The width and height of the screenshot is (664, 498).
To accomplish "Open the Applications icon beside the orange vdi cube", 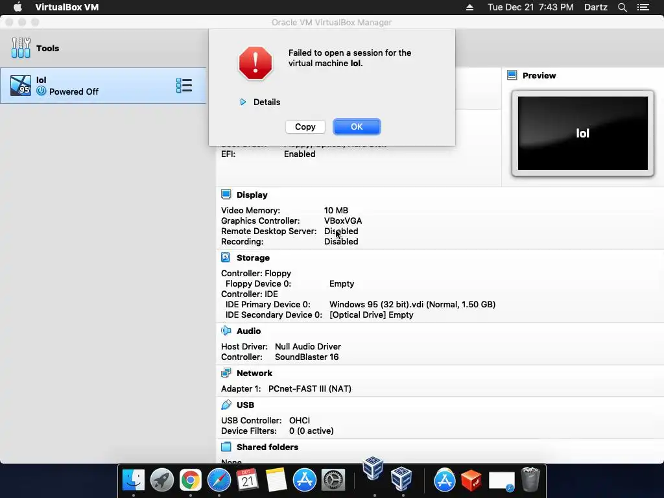I will click(444, 480).
